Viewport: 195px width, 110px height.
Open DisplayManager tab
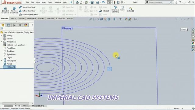pyautogui.click(x=26, y=25)
